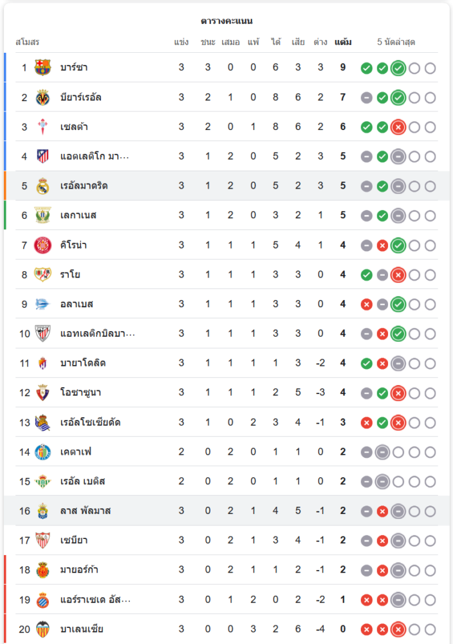This screenshot has width=453, height=644.
Task: Click the Athletic Bilbao crest
Action: point(42,334)
